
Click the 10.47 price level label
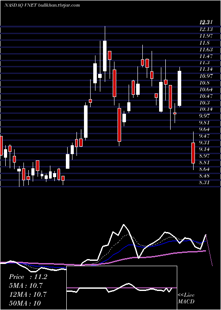(x=206, y=96)
